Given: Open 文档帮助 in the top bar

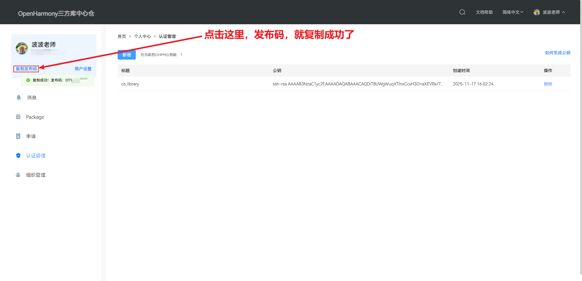Looking at the screenshot, I should click(x=484, y=12).
